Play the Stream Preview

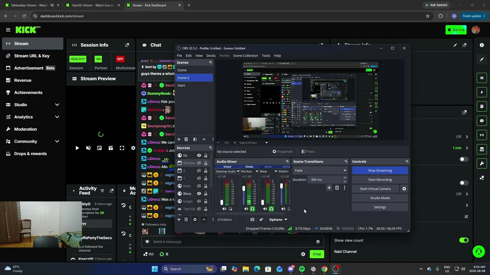point(77,148)
